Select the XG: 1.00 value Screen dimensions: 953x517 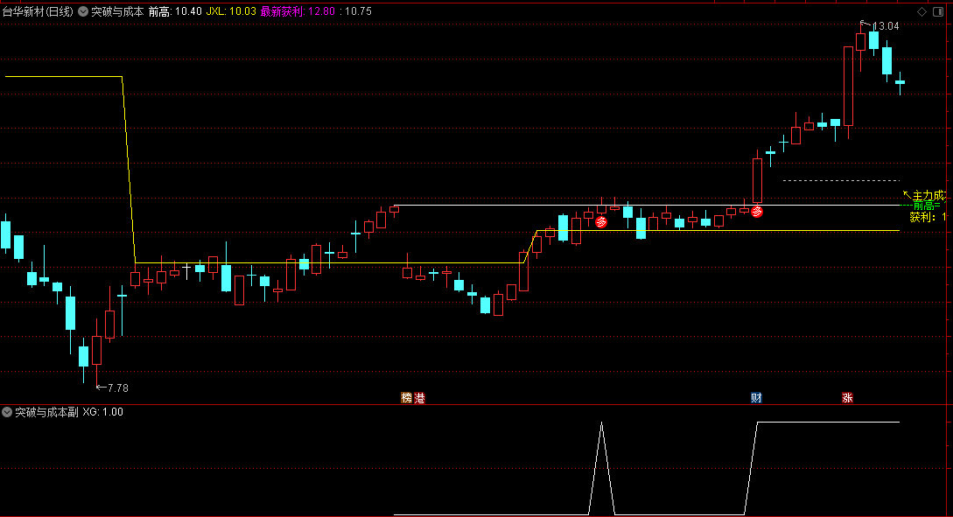tap(102, 412)
